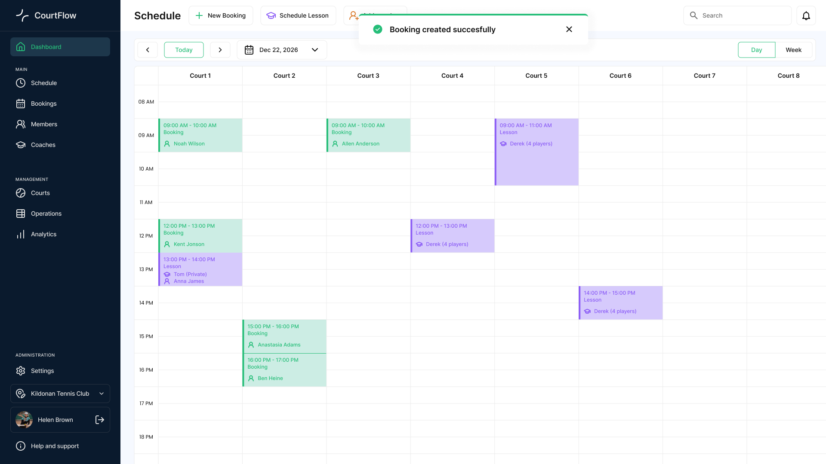
Task: Go to next day arrow
Action: [220, 50]
